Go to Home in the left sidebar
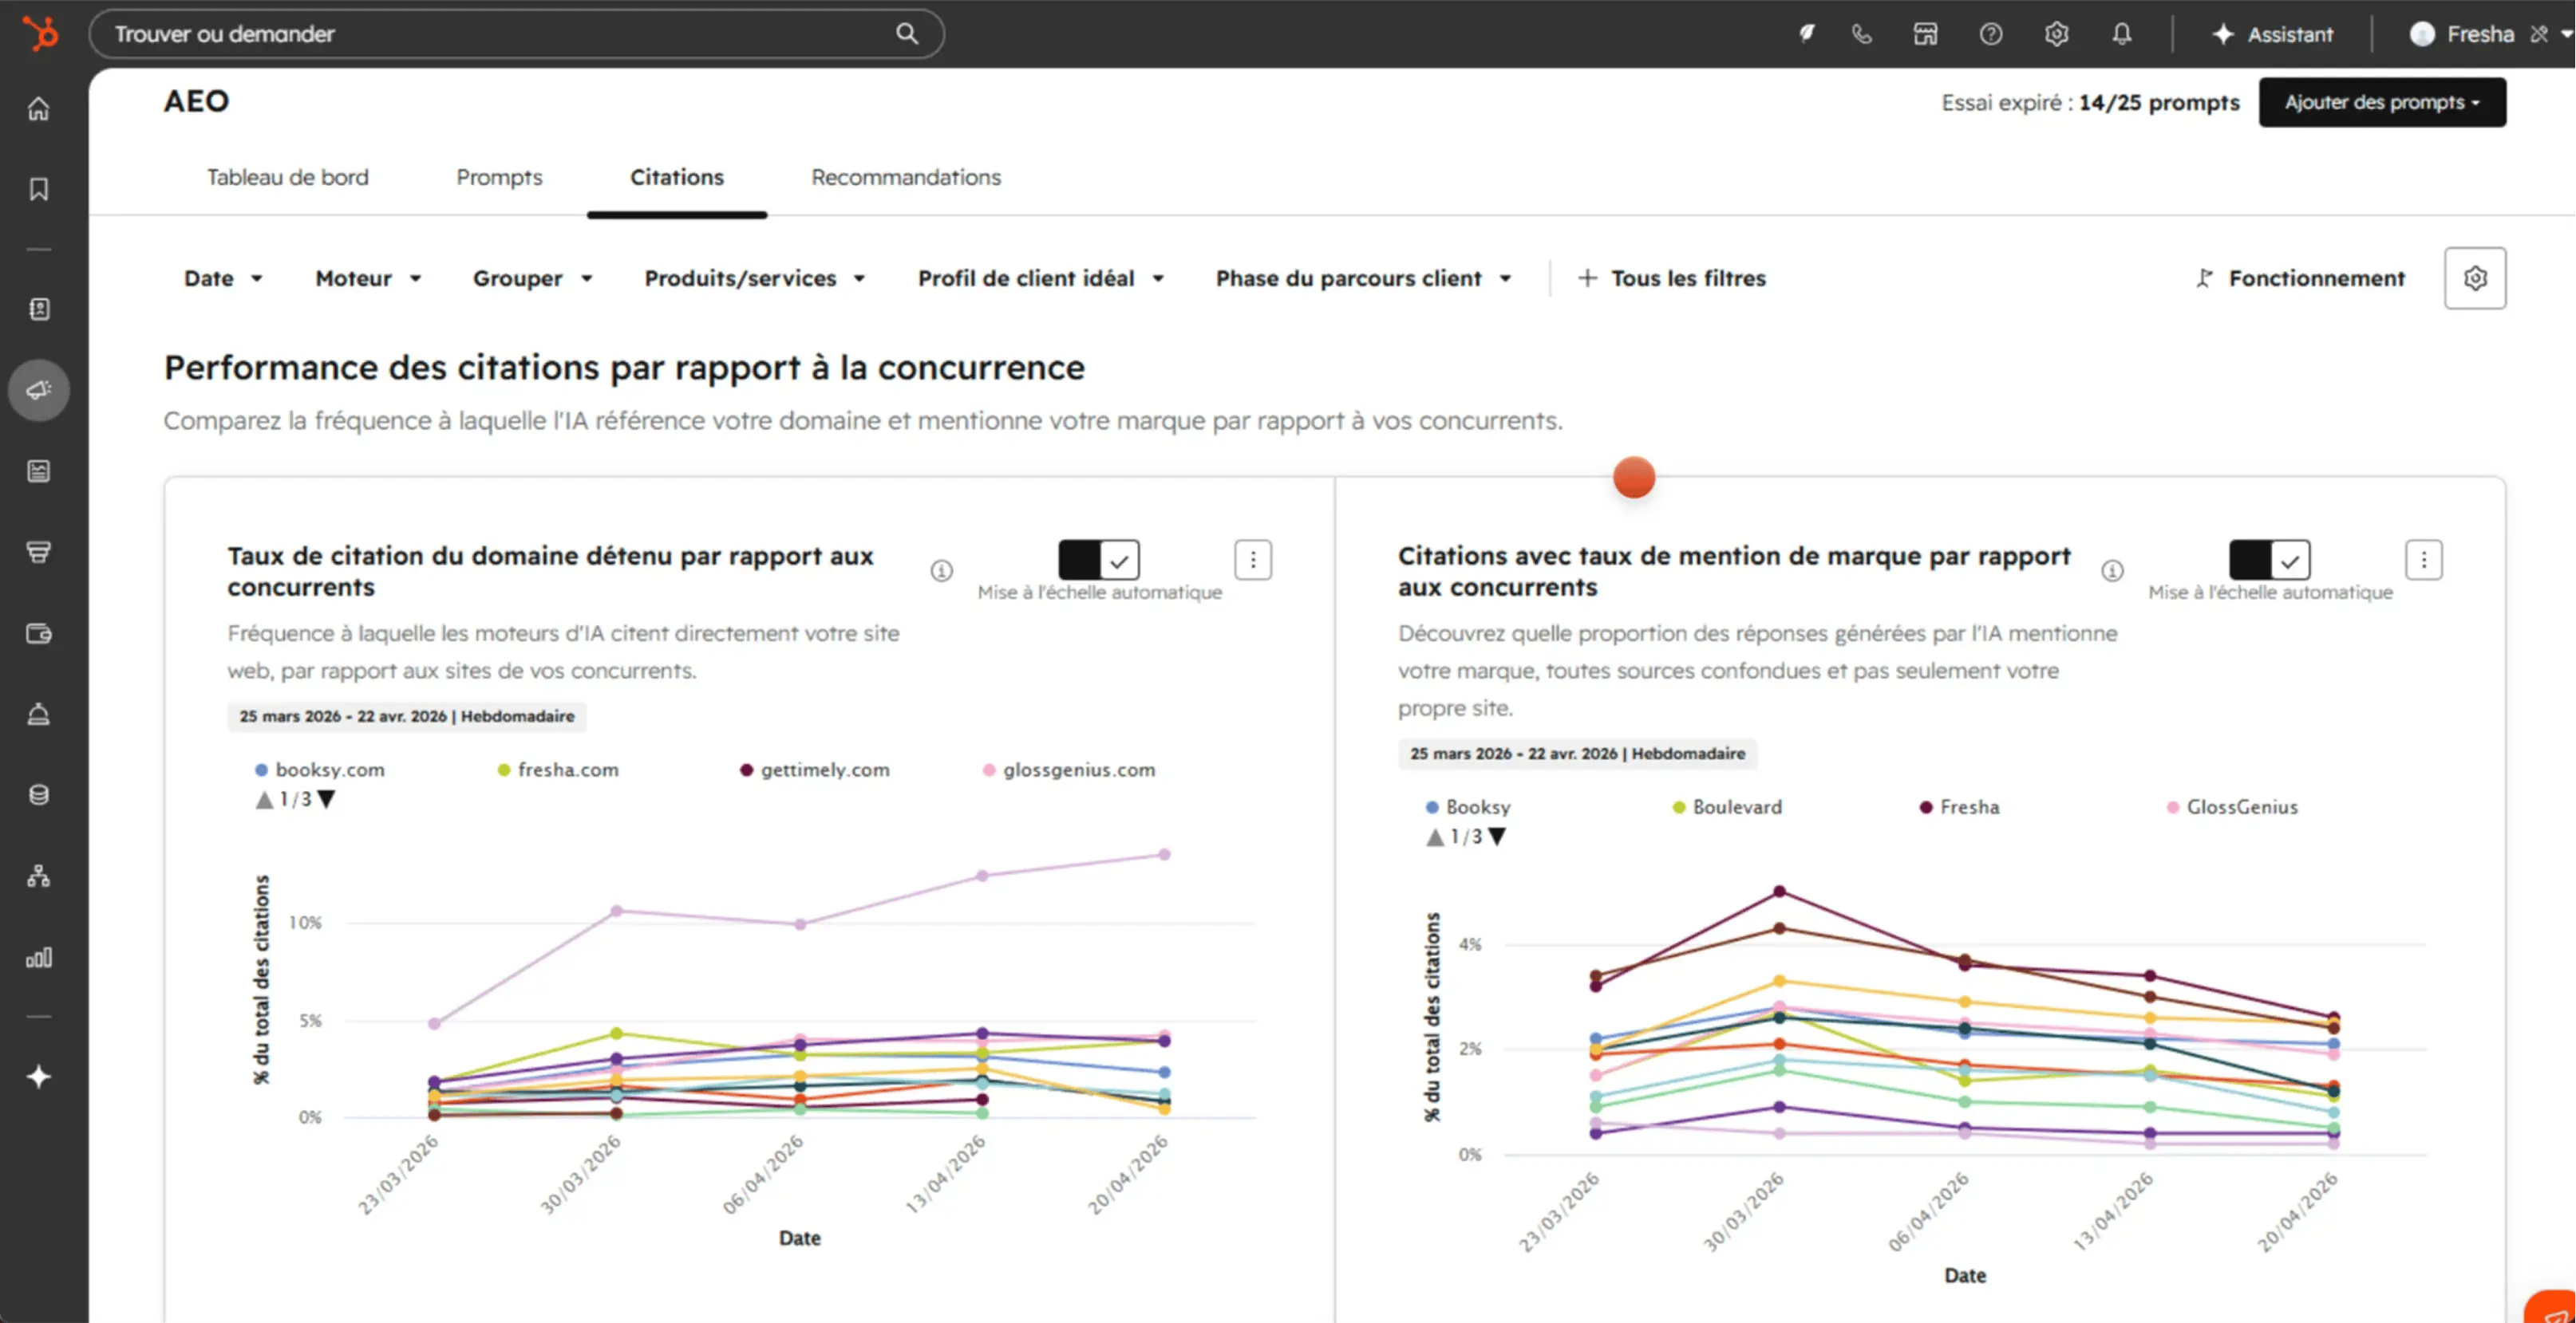This screenshot has height=1323, width=2576. pyautogui.click(x=39, y=108)
